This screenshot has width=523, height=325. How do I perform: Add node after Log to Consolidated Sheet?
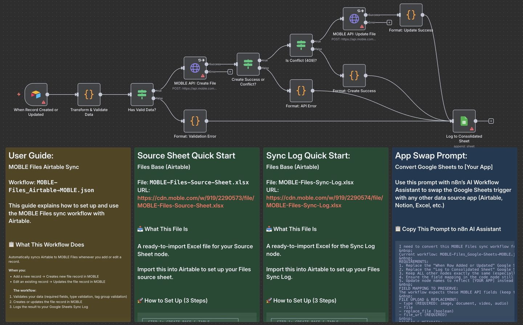[491, 121]
